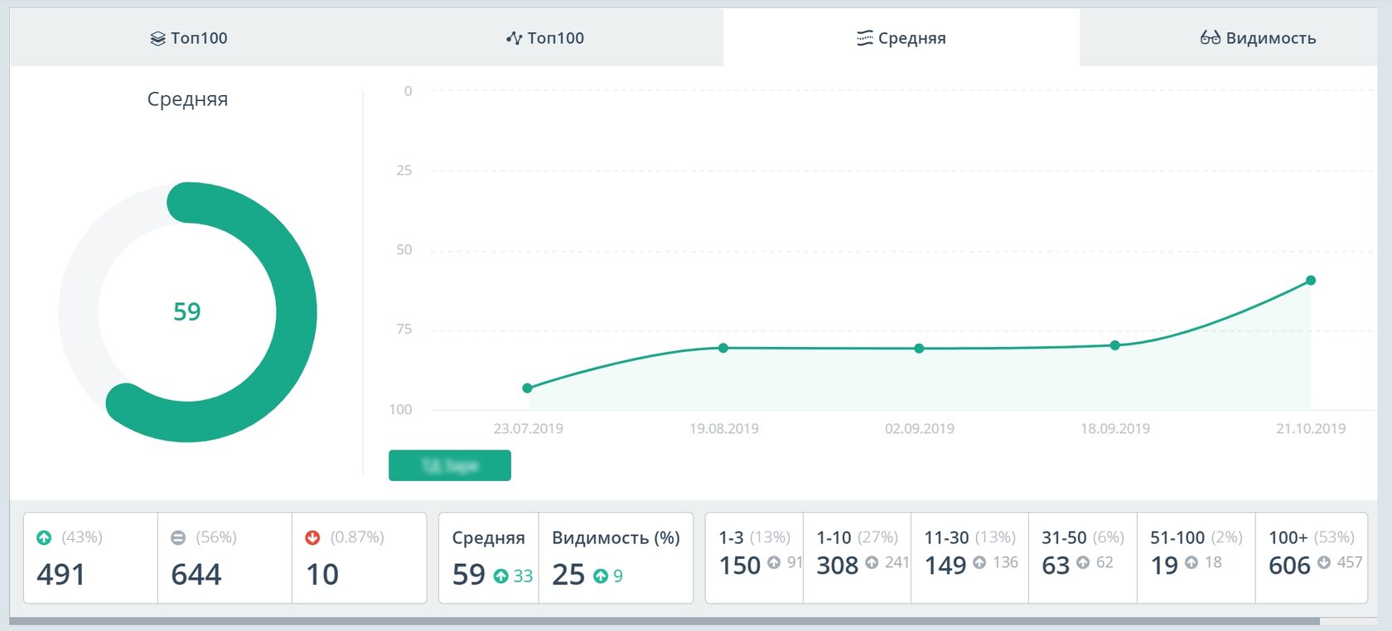Click grey arrow icon beside 100+ value 457
This screenshot has height=631, width=1392.
(x=1324, y=562)
